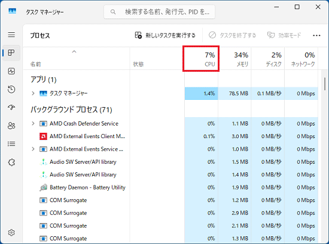Select AMD External Events Client M... row

click(170, 136)
